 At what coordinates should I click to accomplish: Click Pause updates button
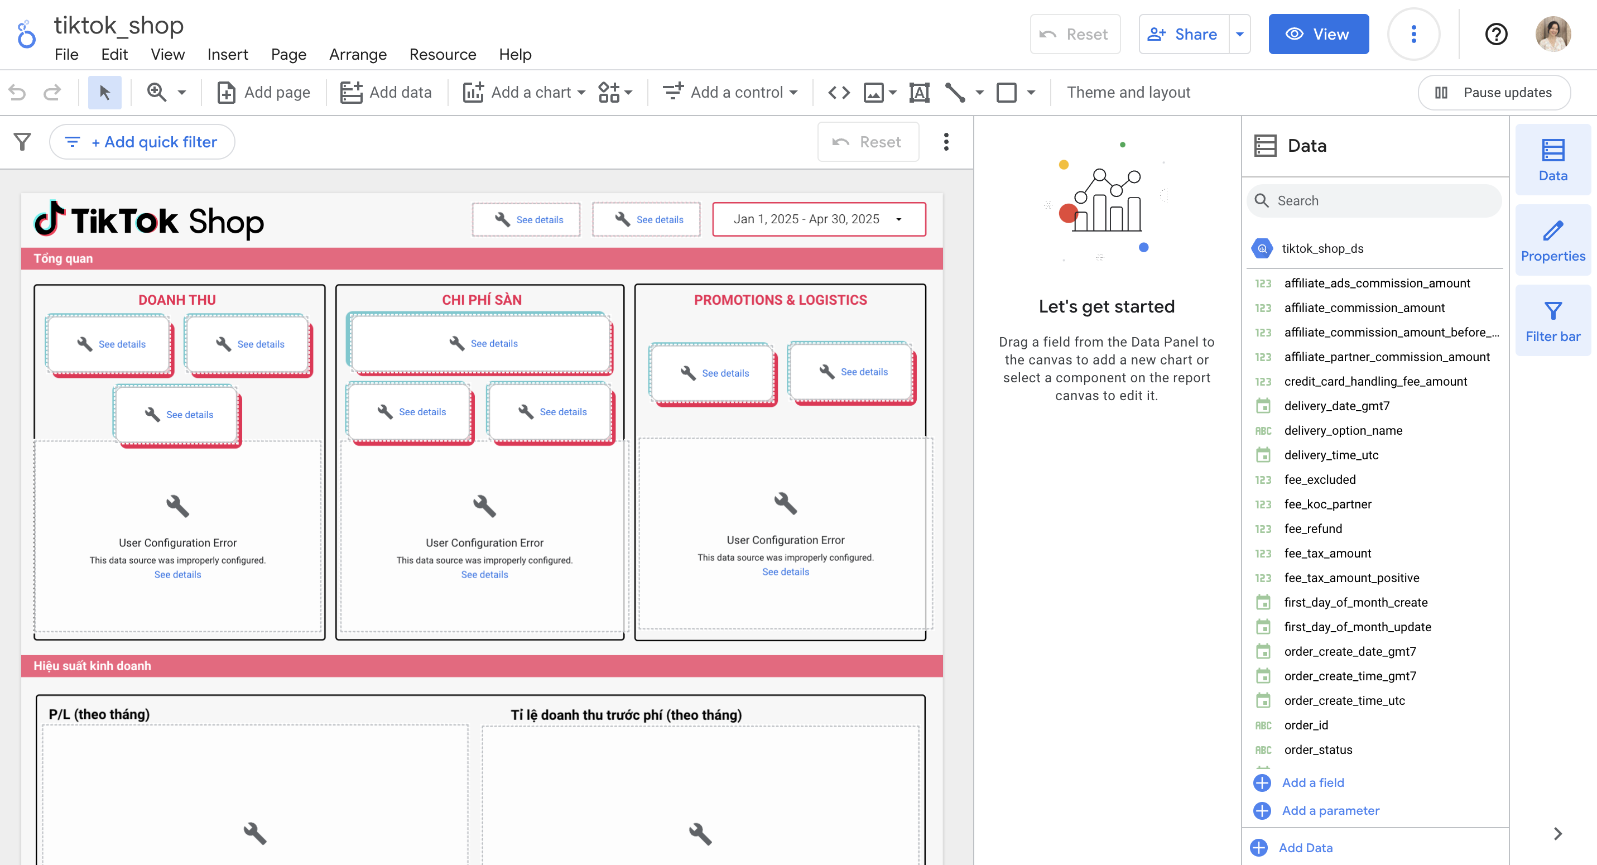[1494, 93]
